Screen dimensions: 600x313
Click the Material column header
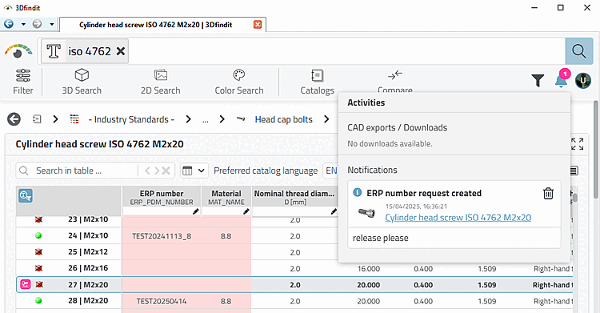[x=226, y=197]
